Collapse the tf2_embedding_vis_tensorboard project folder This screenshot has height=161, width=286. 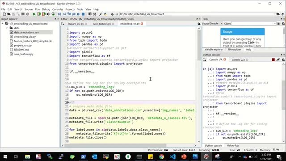(x=3, y=24)
